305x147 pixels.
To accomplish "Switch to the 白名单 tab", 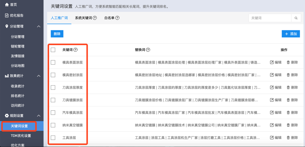I will pyautogui.click(x=109, y=18).
